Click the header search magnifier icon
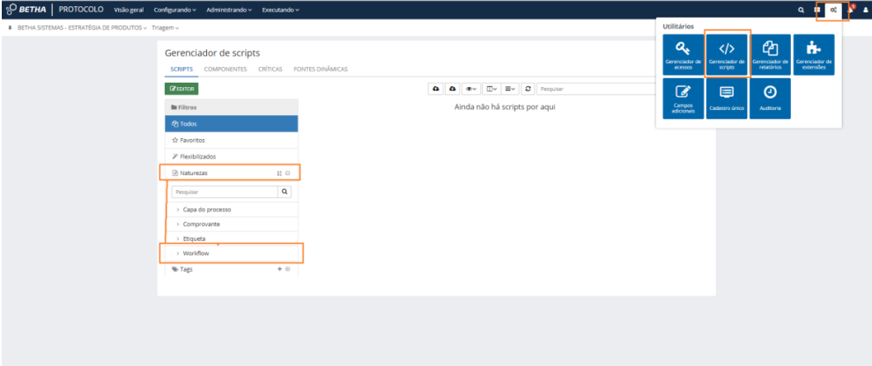The image size is (872, 366). click(x=801, y=10)
